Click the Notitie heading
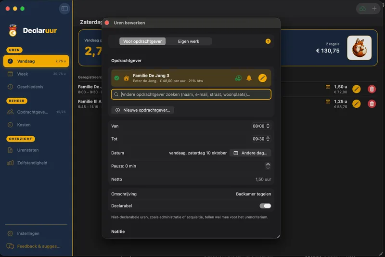 point(118,231)
